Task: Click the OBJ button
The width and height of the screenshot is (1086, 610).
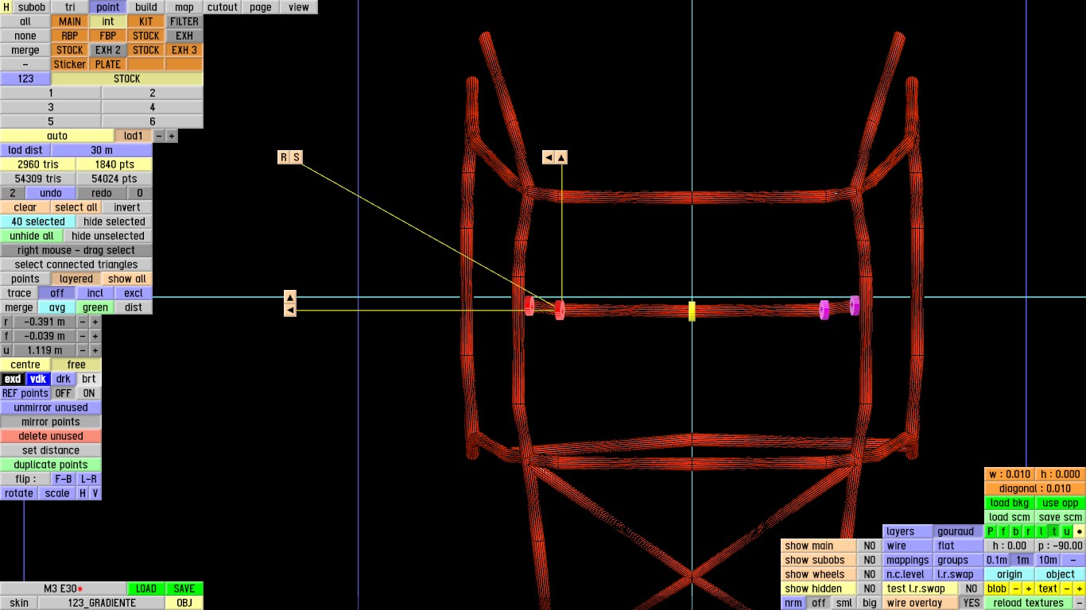Action: tap(184, 603)
